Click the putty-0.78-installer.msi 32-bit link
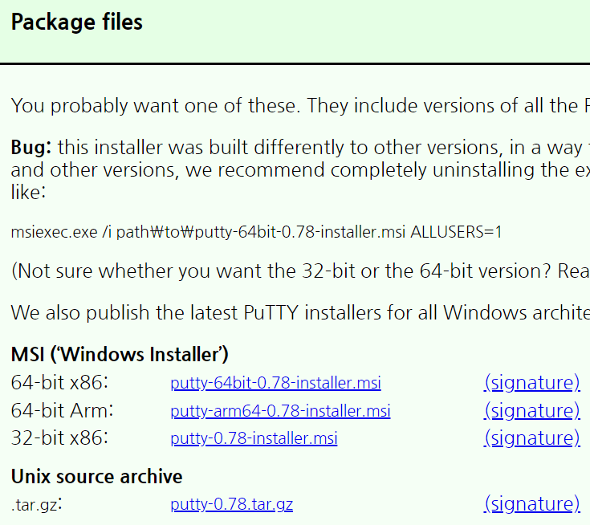Image resolution: width=590 pixels, height=525 pixels. 254,438
